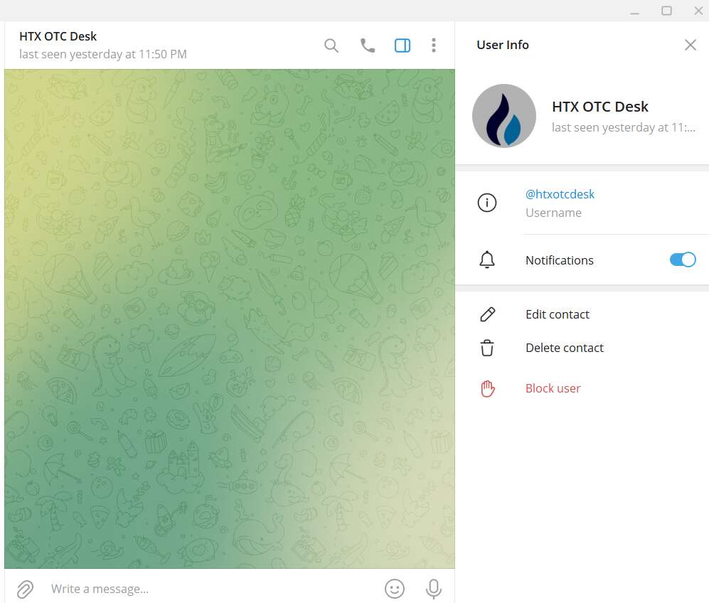
Task: Click the red hand Block user icon
Action: (487, 388)
